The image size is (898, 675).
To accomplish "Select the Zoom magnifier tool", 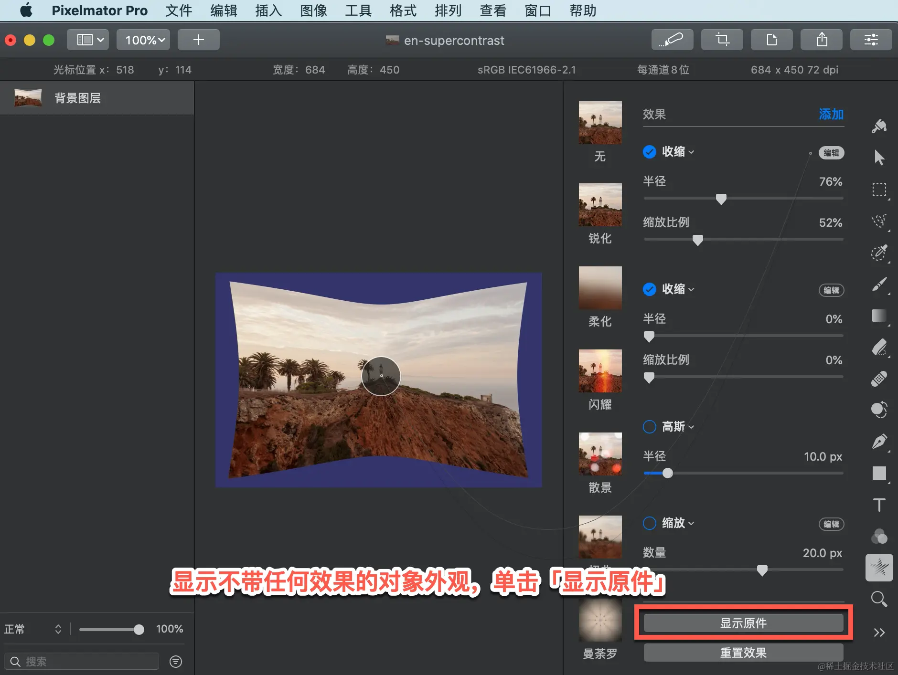I will (879, 599).
